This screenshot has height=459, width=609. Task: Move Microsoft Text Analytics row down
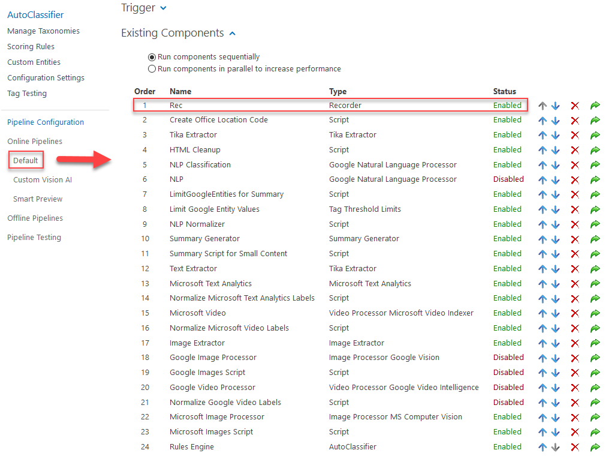tap(556, 284)
